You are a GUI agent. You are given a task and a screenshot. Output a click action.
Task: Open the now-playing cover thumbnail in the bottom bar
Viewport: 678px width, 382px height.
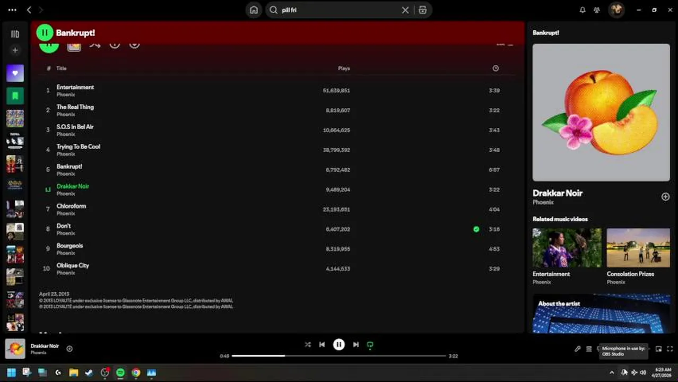(x=15, y=349)
